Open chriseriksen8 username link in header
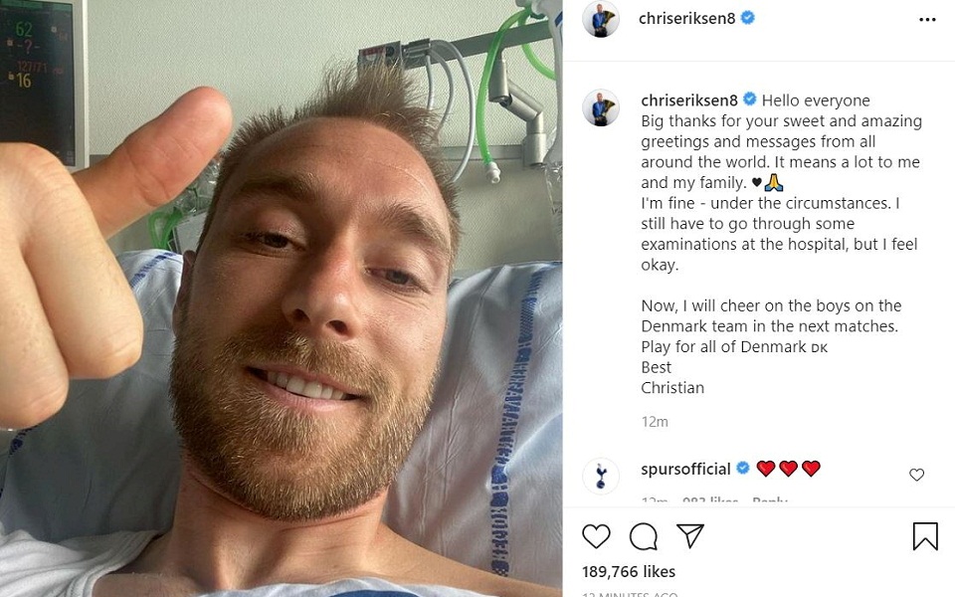 pos(687,18)
